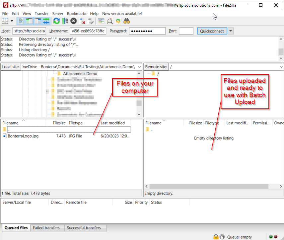
Task: Click the speed limits icon in status bar
Action: 222,237
